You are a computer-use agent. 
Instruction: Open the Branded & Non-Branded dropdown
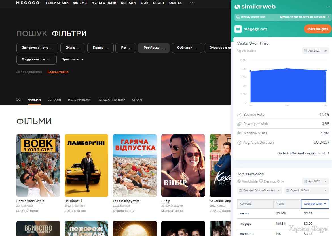pos(260,190)
